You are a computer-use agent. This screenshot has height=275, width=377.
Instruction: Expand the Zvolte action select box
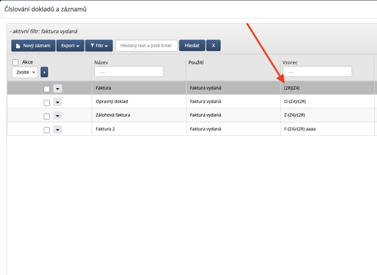coord(25,72)
